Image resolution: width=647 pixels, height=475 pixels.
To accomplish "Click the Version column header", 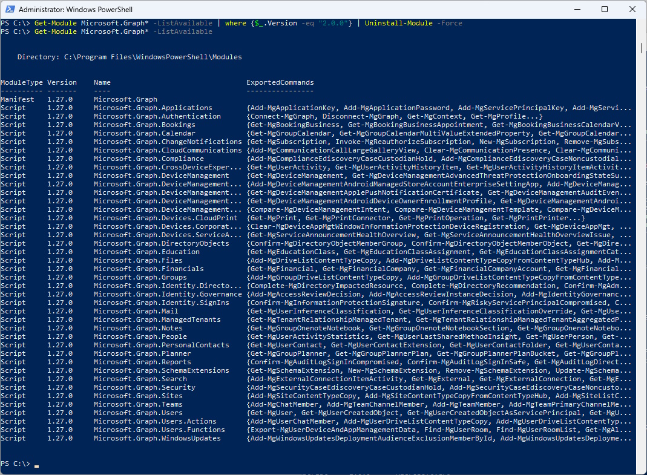I will (x=62, y=82).
